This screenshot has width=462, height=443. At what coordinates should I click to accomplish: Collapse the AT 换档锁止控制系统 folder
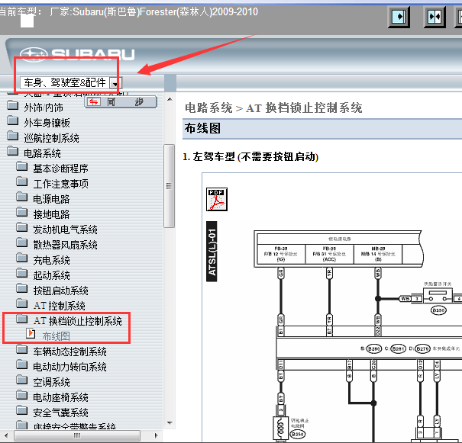tap(77, 321)
